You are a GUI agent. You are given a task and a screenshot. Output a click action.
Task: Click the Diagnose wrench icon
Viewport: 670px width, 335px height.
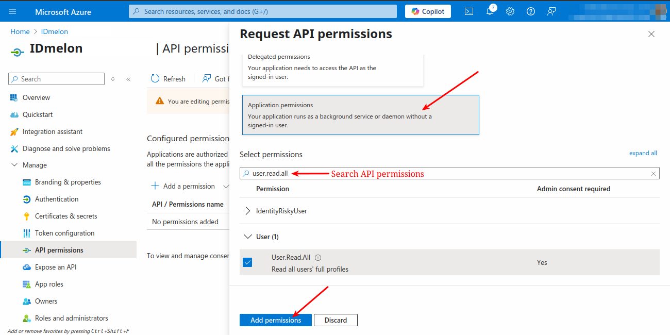14,148
